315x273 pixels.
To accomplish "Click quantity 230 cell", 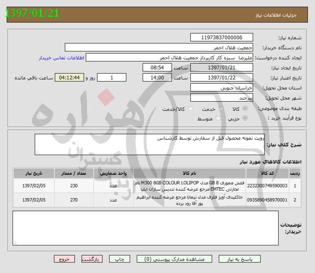I will (74, 186).
